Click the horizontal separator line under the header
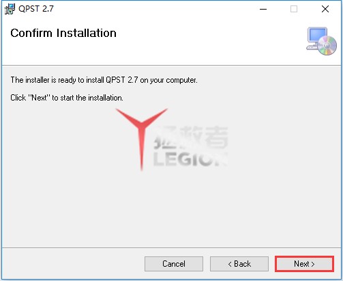 click(171, 66)
